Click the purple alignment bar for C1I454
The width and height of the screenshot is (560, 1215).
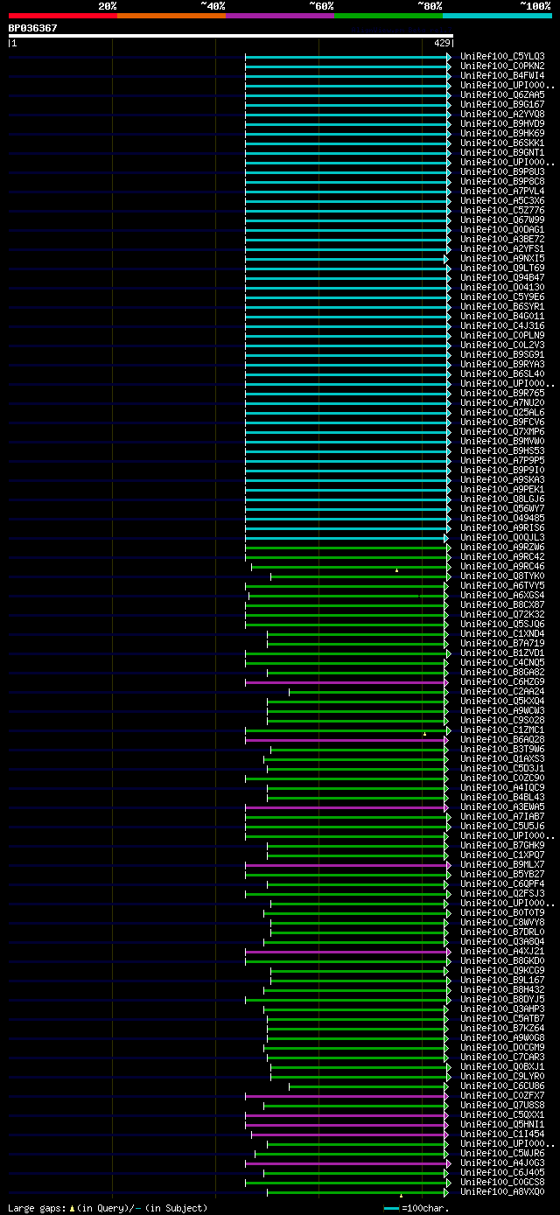(348, 1135)
